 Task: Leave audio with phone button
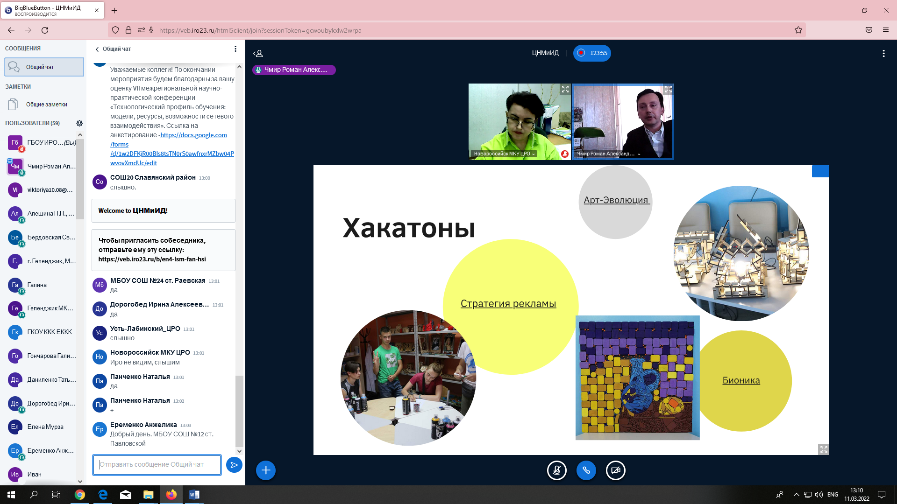586,470
